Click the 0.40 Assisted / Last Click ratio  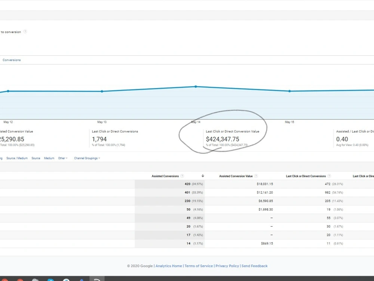[342, 139]
